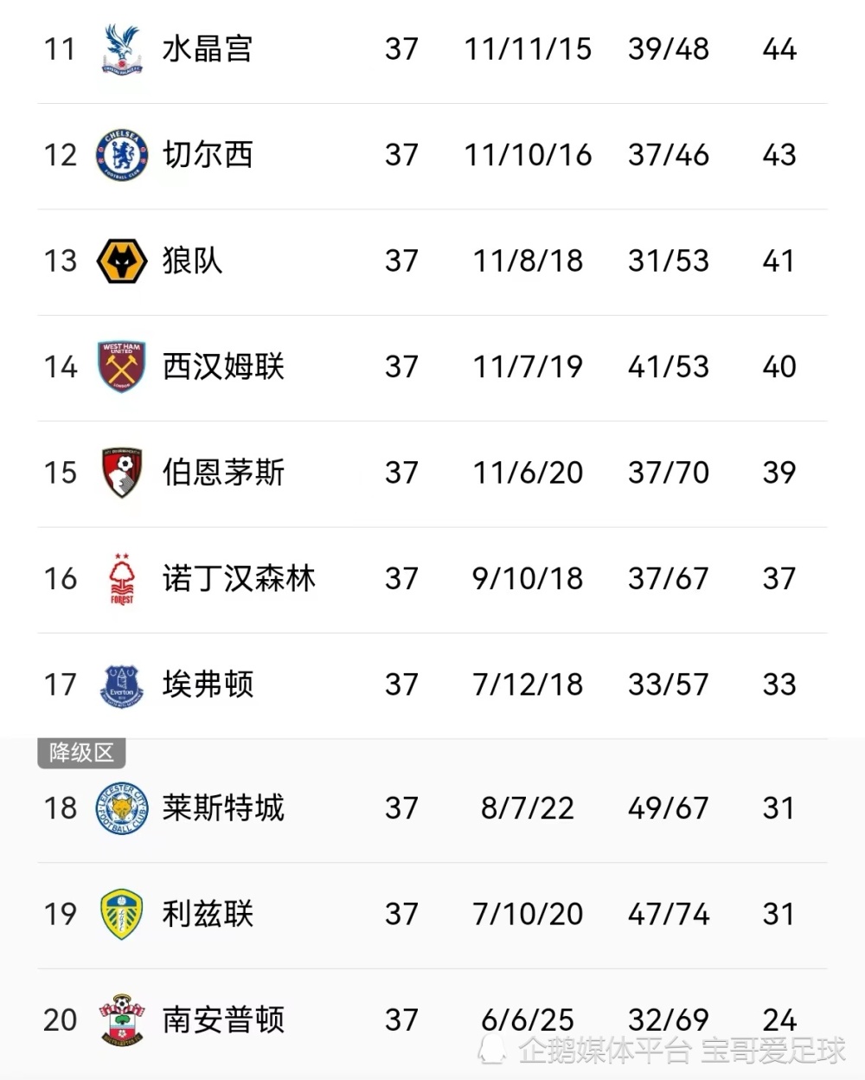
Task: Select the West Ham United crest
Action: pos(122,367)
